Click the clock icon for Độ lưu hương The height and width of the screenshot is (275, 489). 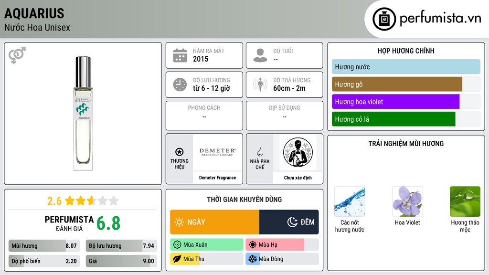coord(180,85)
